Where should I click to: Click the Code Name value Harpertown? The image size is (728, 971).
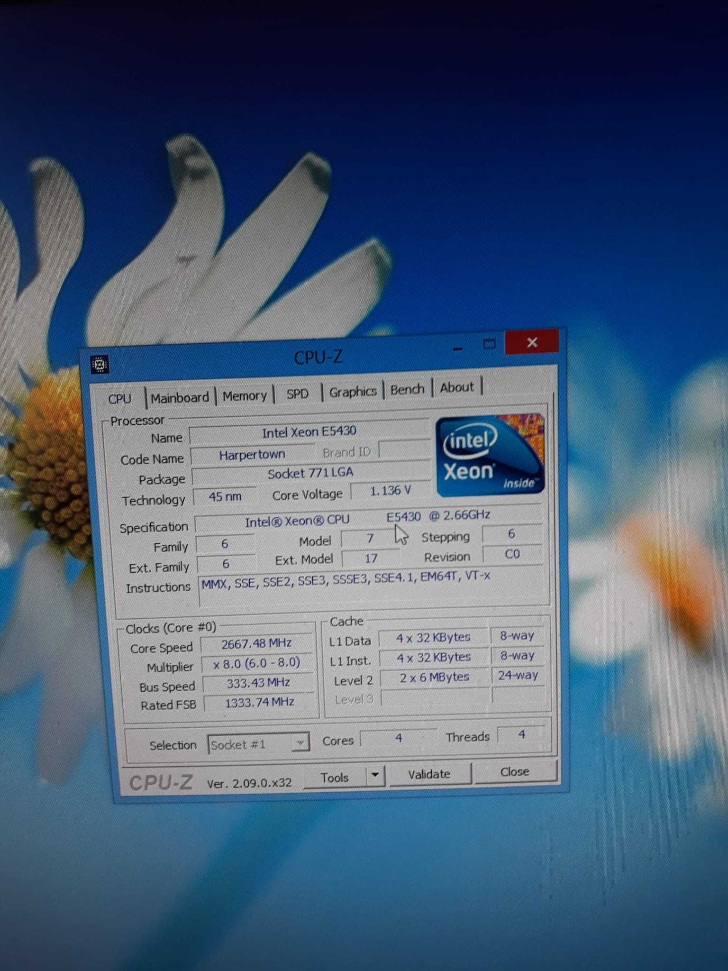pos(252,455)
